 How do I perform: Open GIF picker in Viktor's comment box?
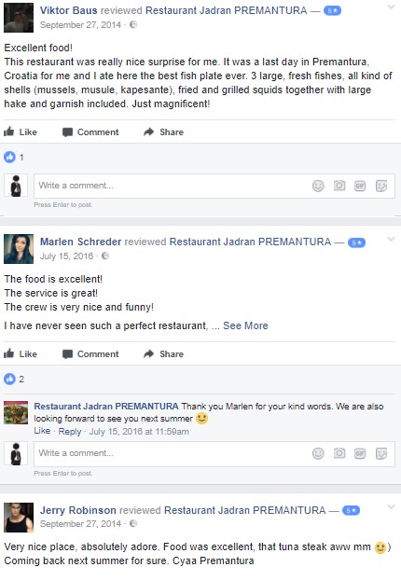click(360, 186)
